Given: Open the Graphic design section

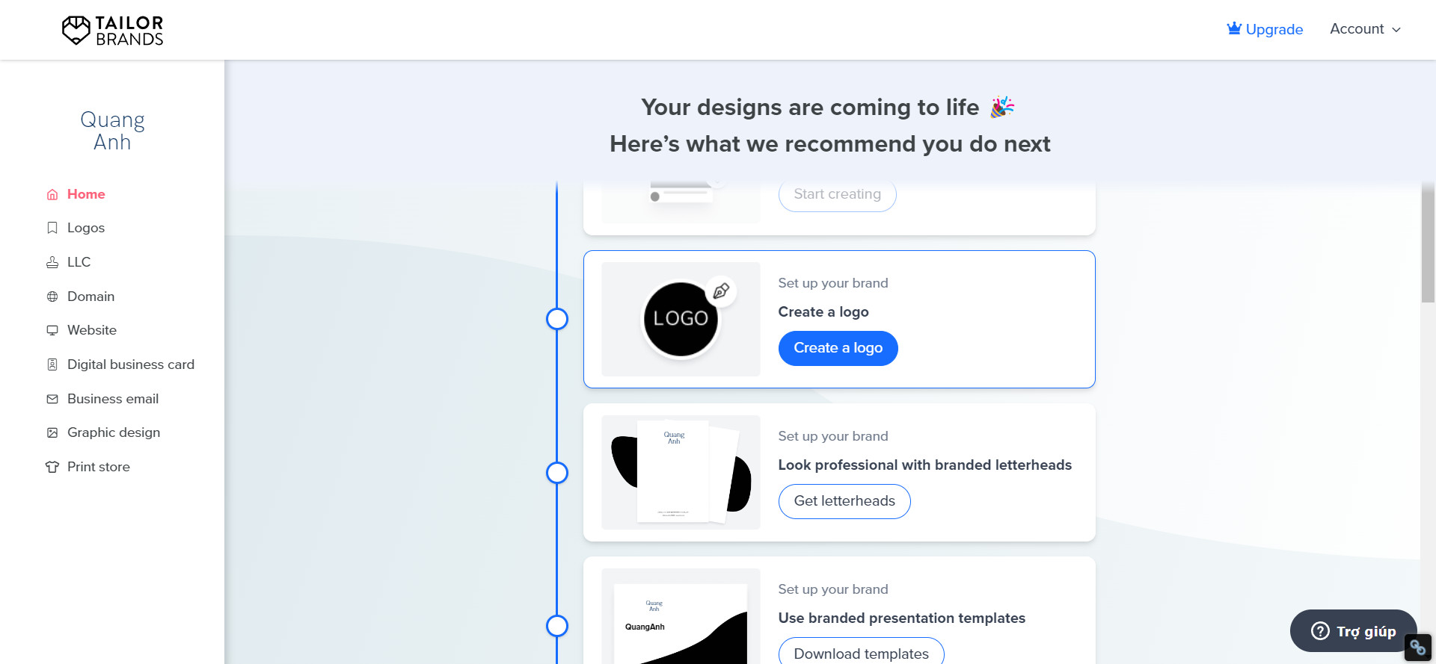Looking at the screenshot, I should (113, 432).
